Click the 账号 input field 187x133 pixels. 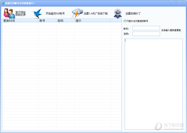[x=146, y=28]
